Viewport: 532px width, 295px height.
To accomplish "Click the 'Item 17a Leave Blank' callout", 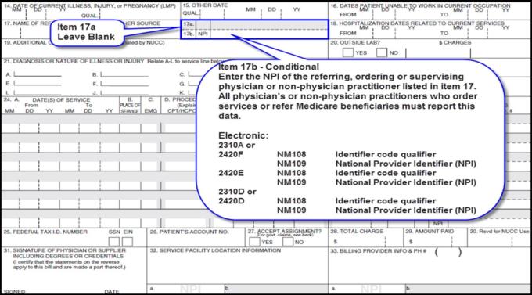I will pyautogui.click(x=87, y=32).
